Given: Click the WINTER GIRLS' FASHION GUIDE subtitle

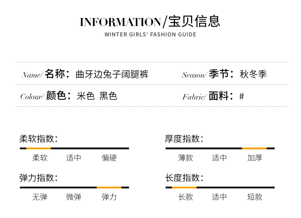Looking at the screenshot, I should [150, 34].
